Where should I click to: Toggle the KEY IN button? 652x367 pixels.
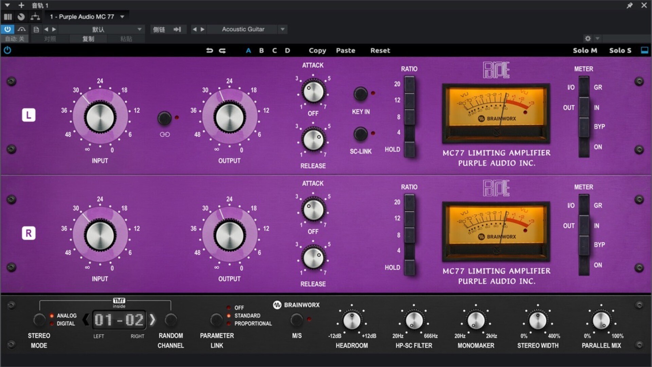[x=361, y=94]
